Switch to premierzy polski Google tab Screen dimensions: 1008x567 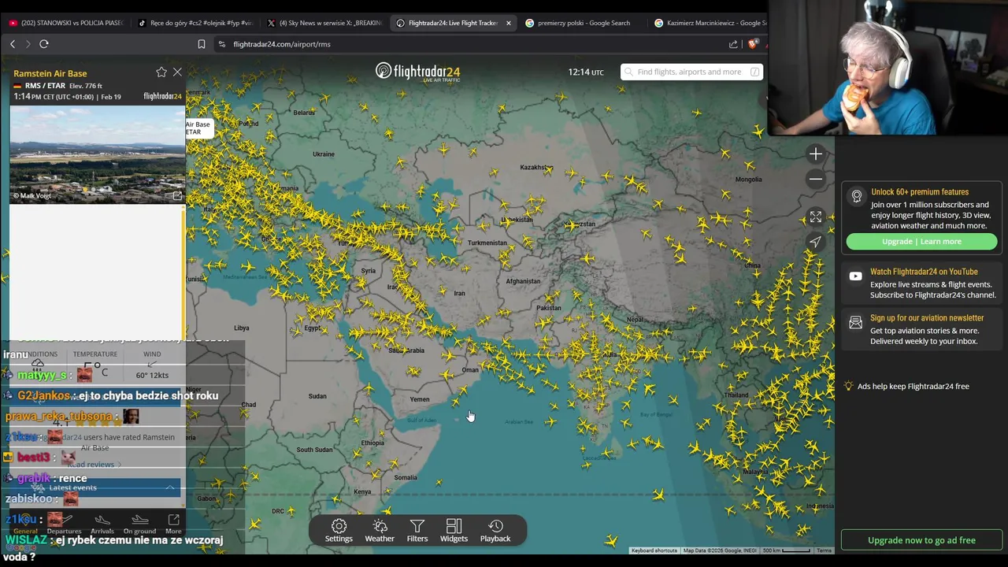tap(584, 23)
